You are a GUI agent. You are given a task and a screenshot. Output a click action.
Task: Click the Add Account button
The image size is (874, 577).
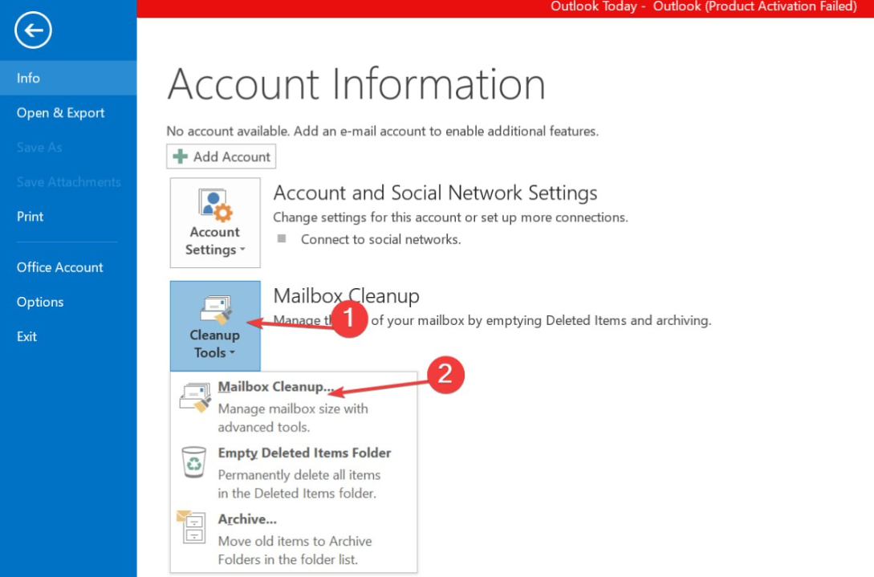point(221,156)
